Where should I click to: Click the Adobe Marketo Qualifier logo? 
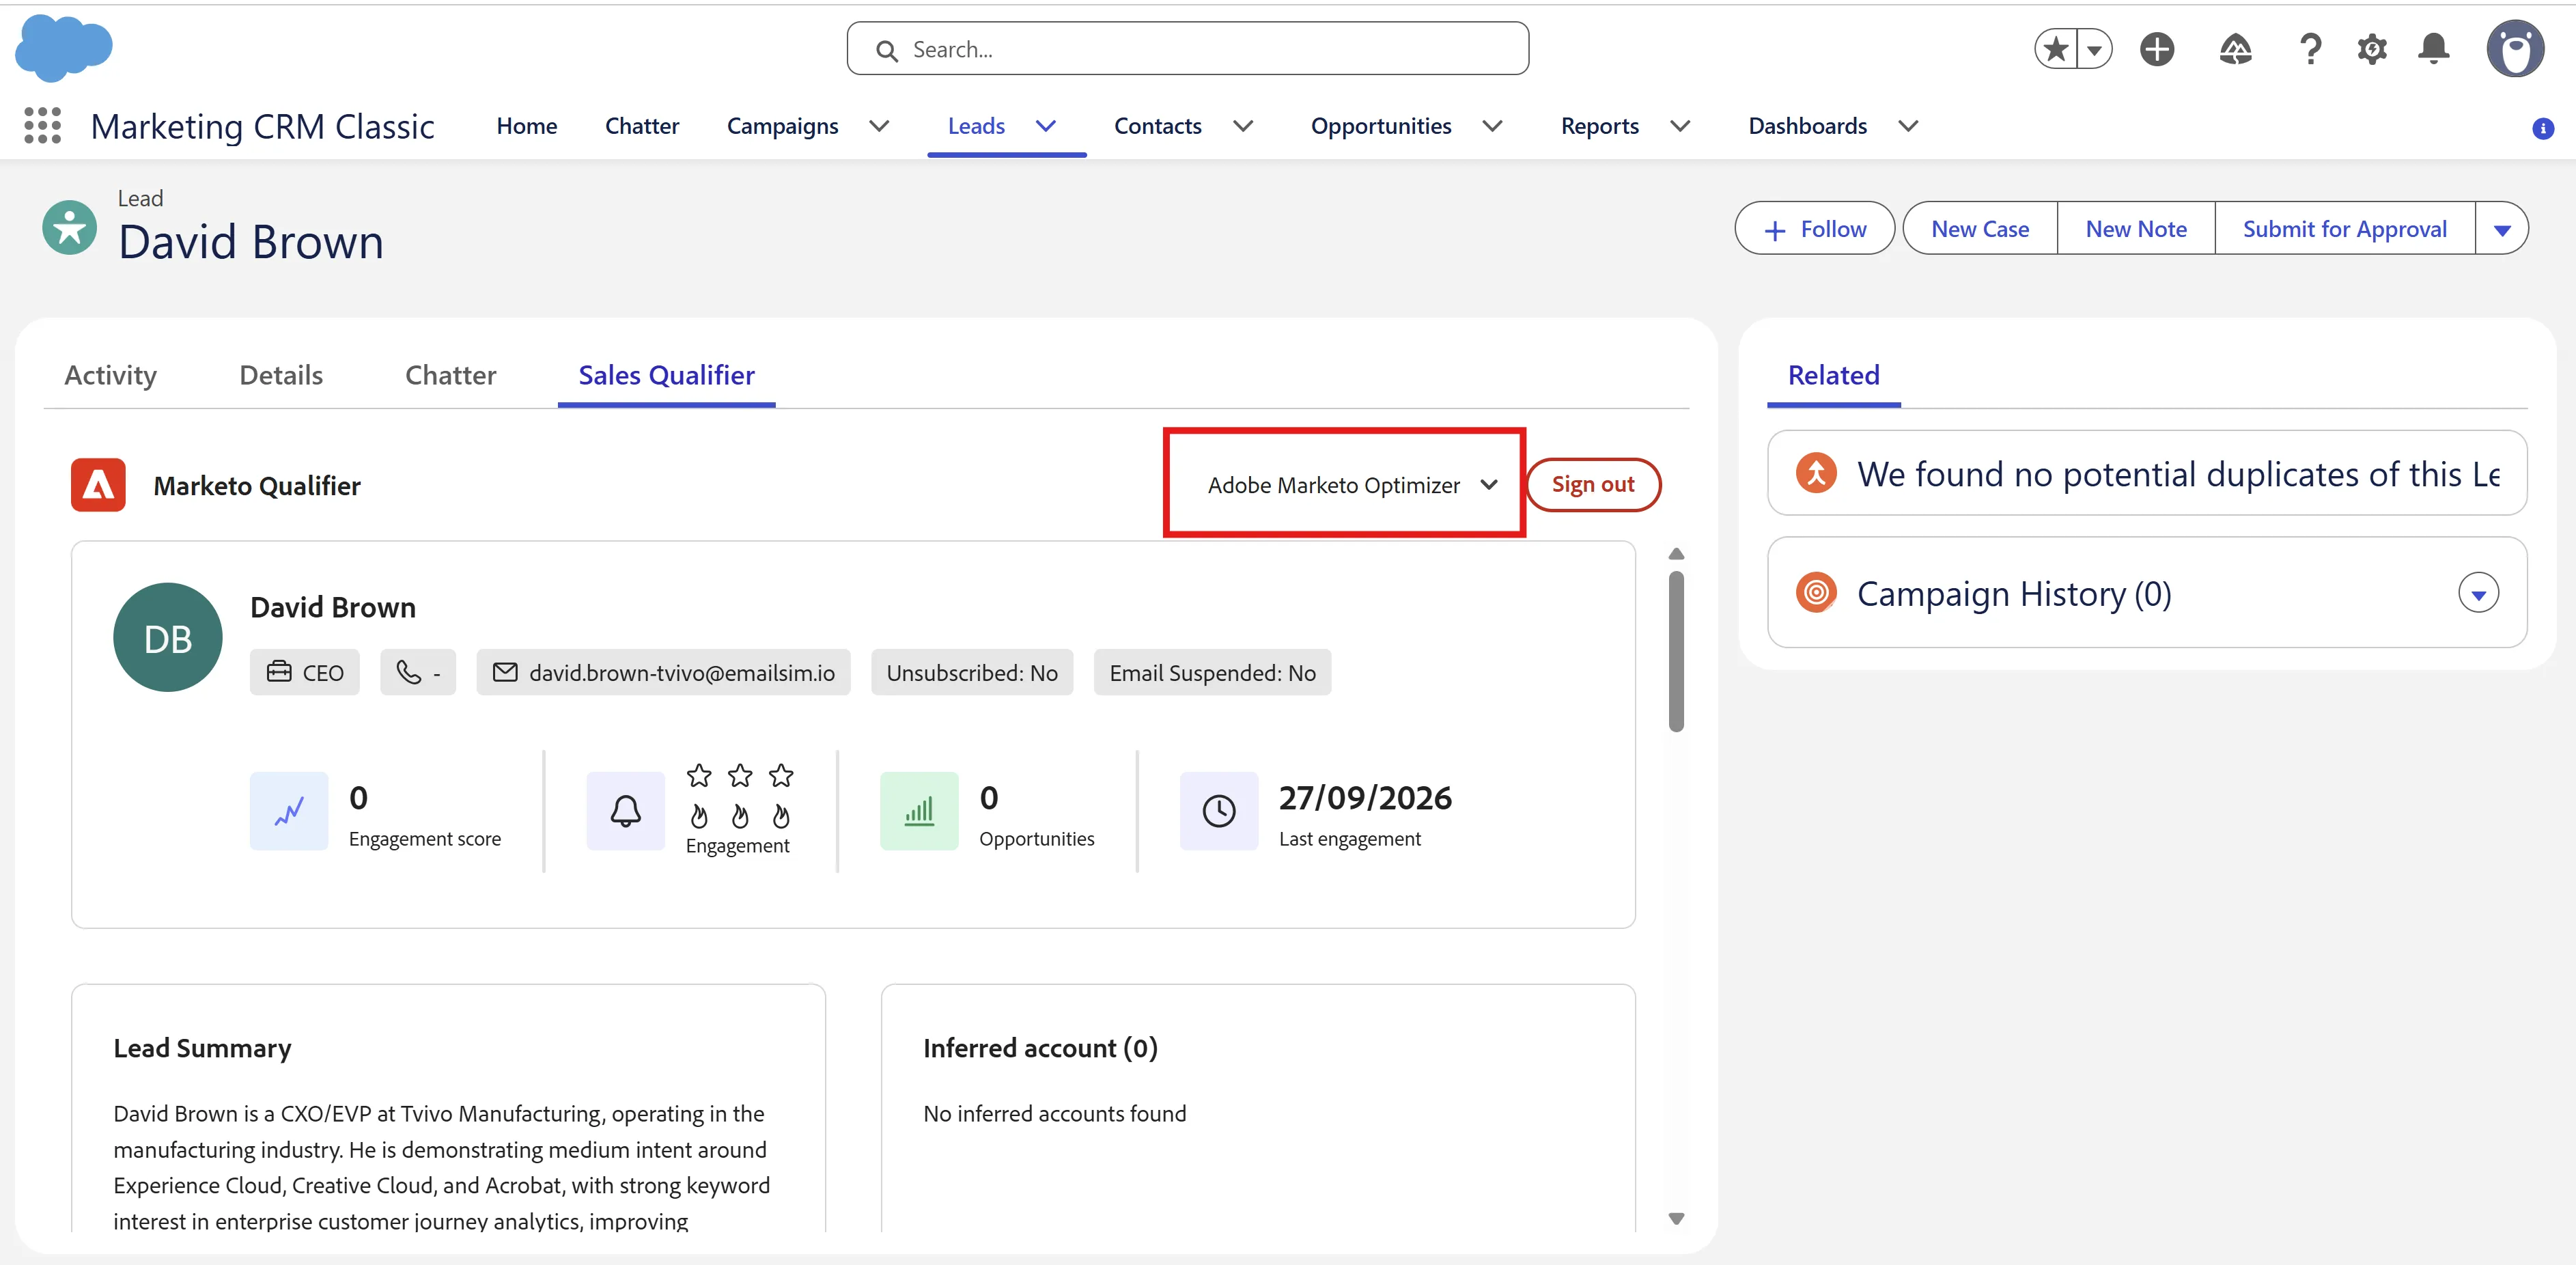coord(98,485)
